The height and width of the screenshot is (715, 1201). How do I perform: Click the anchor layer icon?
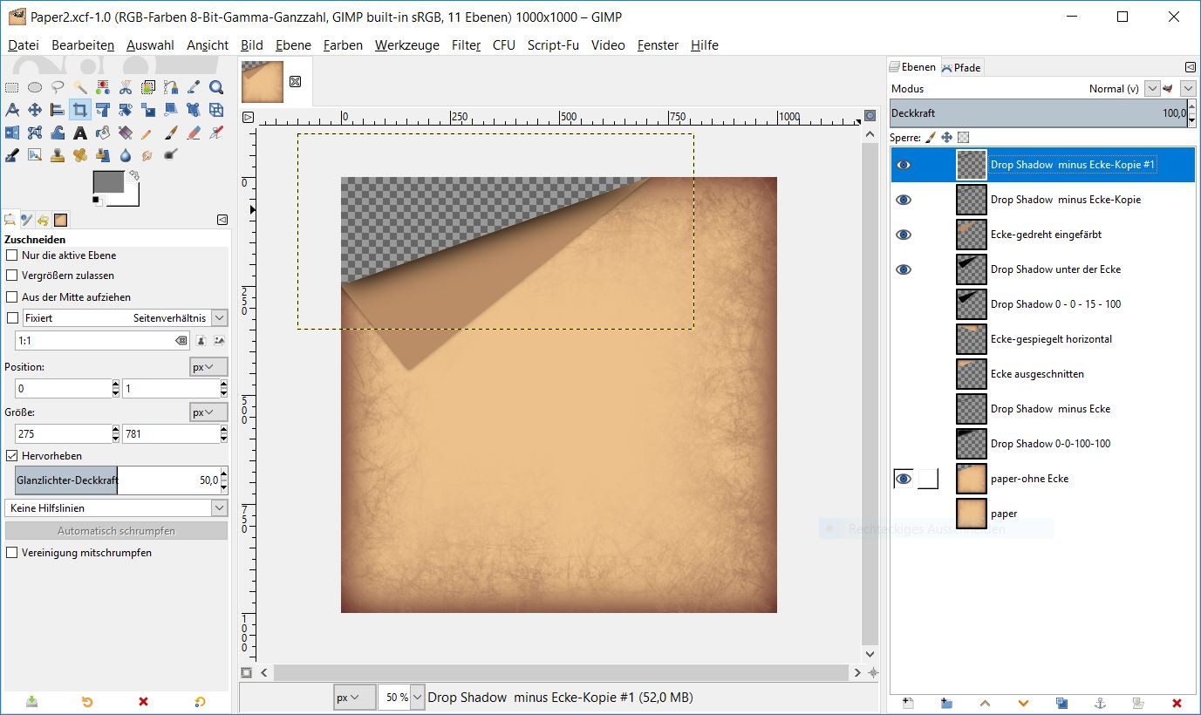pyautogui.click(x=1099, y=703)
